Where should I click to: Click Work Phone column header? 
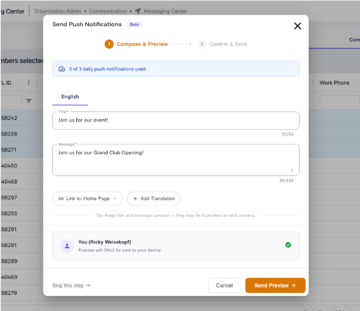334,83
